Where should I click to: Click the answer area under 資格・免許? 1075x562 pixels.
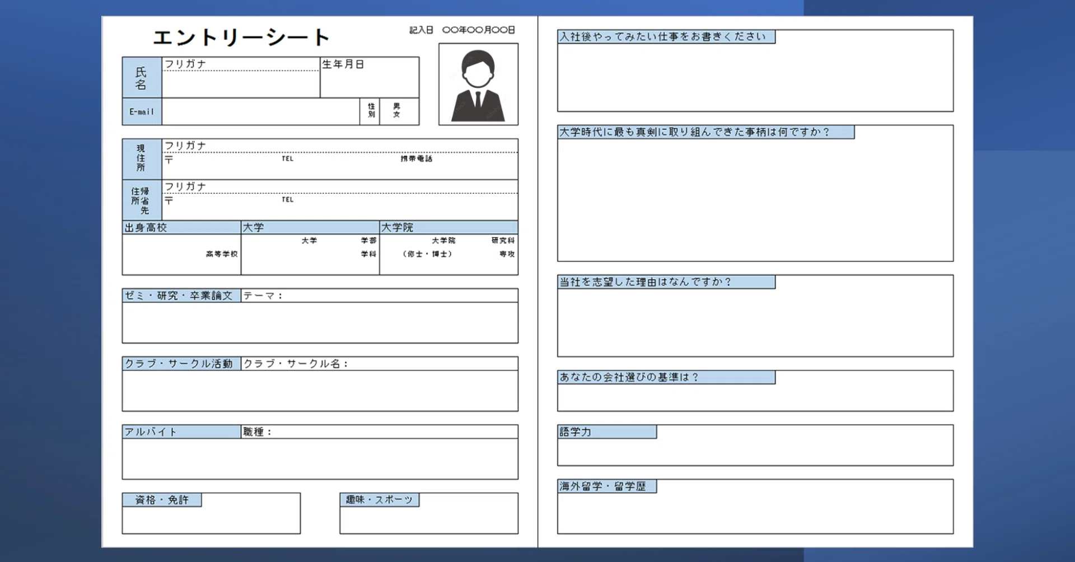pyautogui.click(x=211, y=520)
